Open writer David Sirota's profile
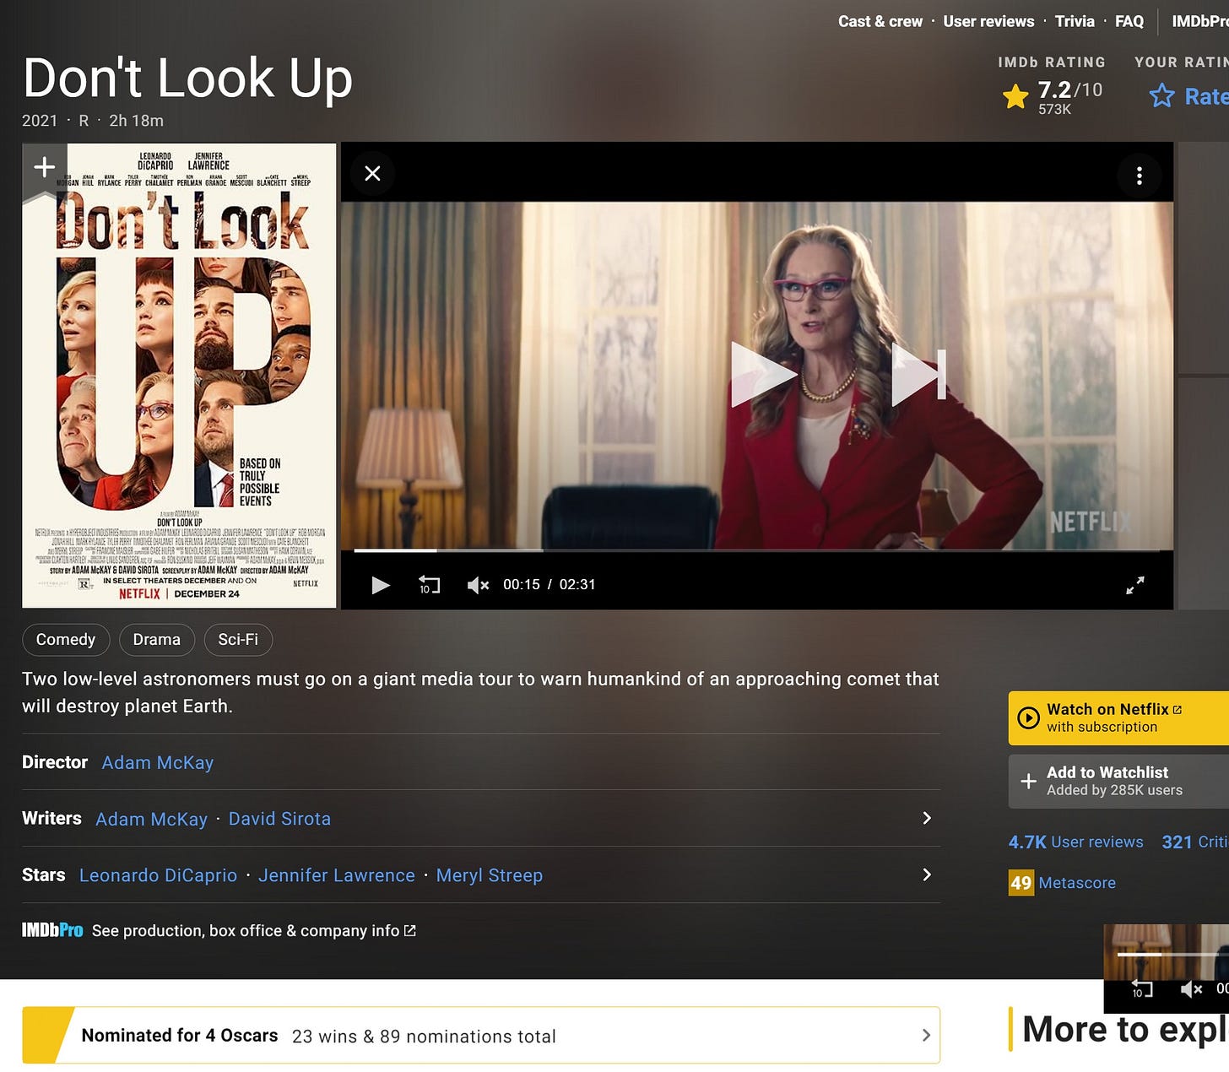This screenshot has width=1229, height=1072. click(x=279, y=819)
